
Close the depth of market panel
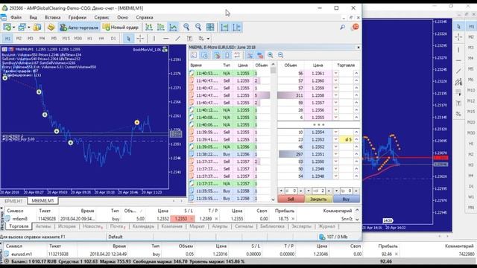click(358, 48)
